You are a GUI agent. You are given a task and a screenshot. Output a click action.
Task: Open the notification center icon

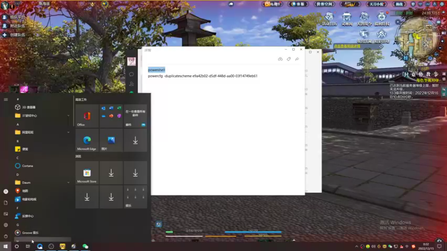point(439,247)
